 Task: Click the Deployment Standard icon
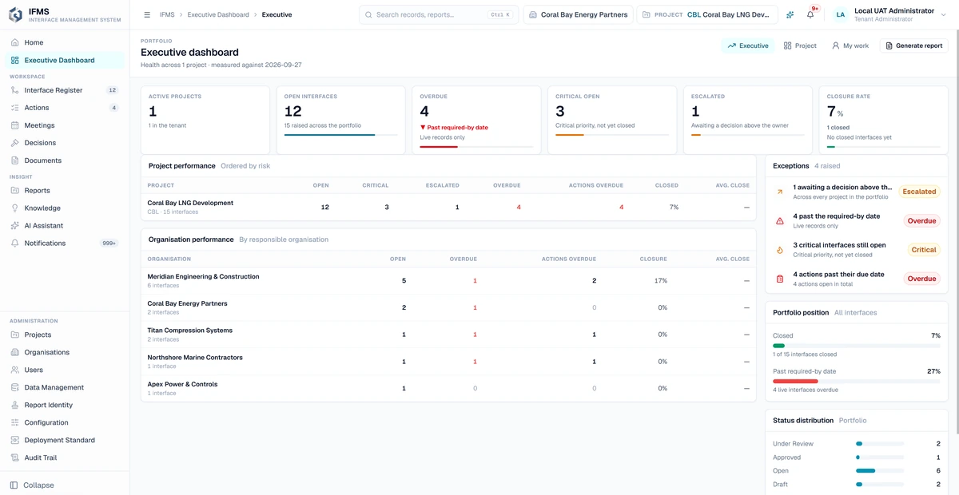15,440
